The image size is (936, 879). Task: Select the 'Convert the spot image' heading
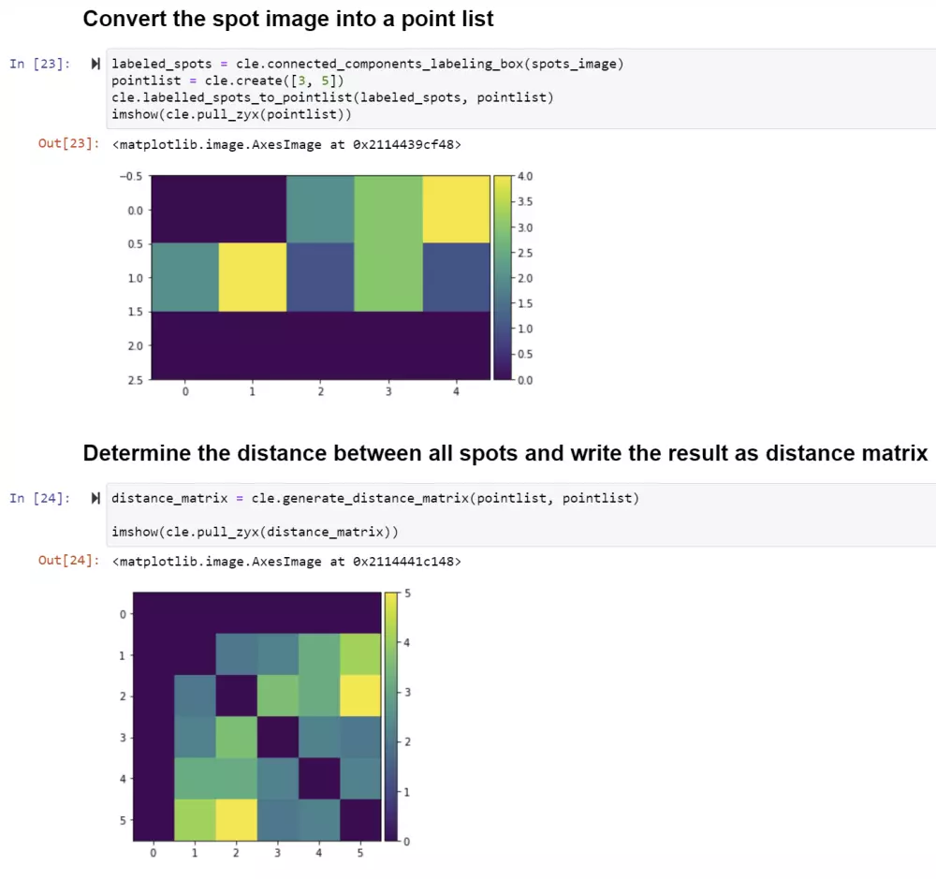coord(288,19)
